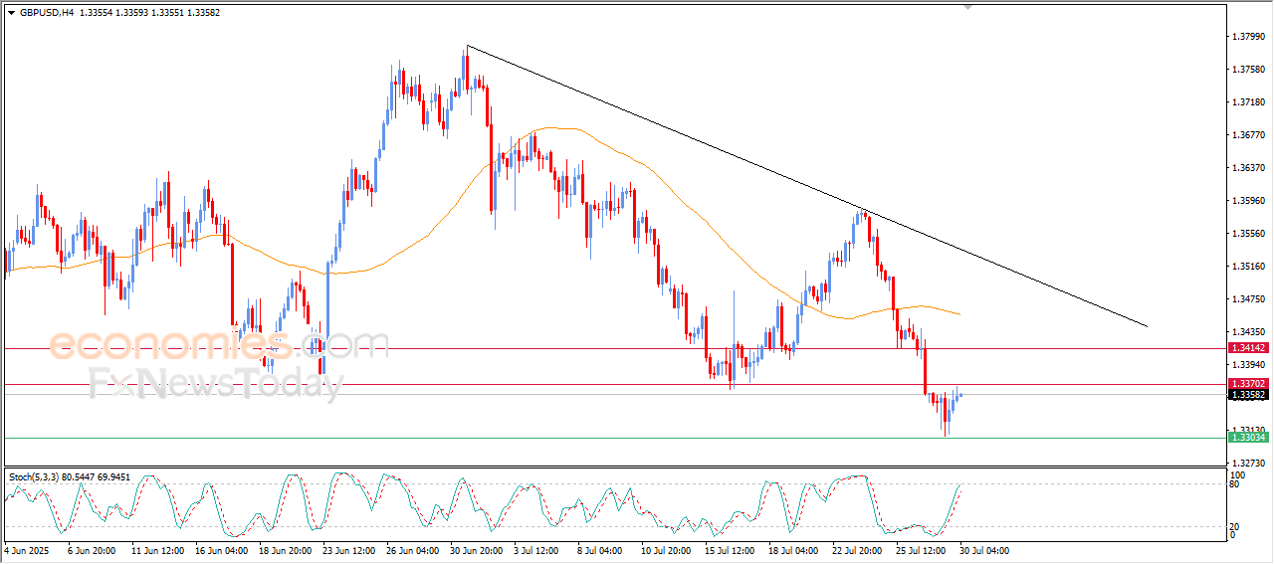Image resolution: width=1274 pixels, height=564 pixels.
Task: Click the stochastic 80 level label
Action: point(1235,485)
